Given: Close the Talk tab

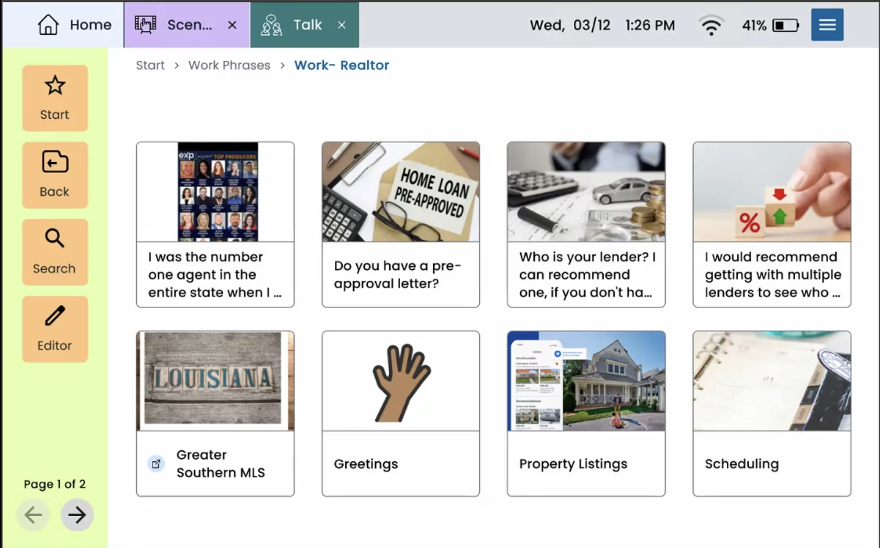Looking at the screenshot, I should coord(342,25).
